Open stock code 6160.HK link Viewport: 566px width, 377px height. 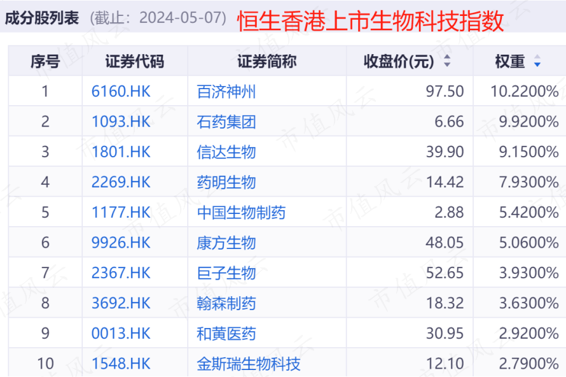point(121,91)
